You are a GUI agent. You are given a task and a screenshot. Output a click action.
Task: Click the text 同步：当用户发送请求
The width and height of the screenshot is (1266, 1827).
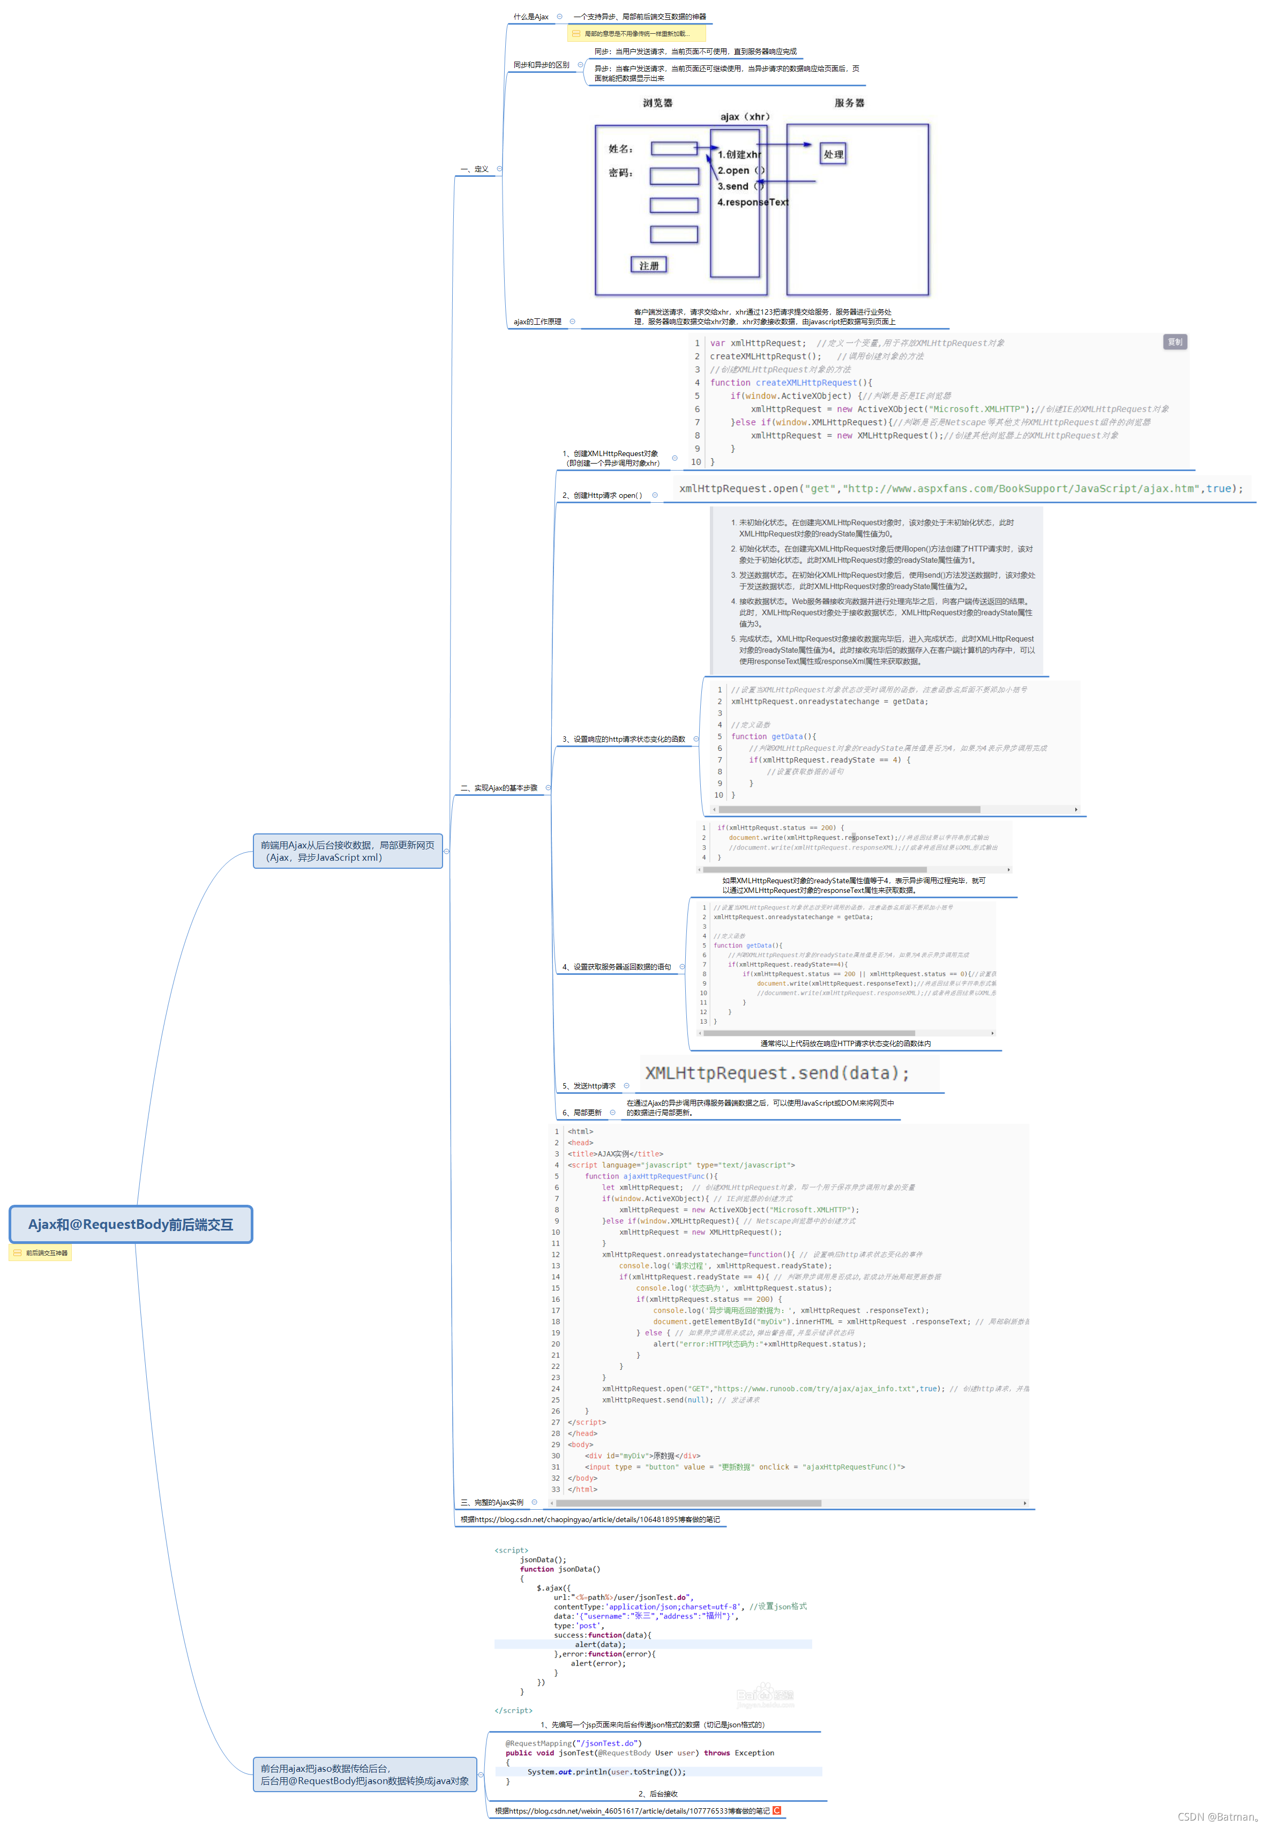695,51
